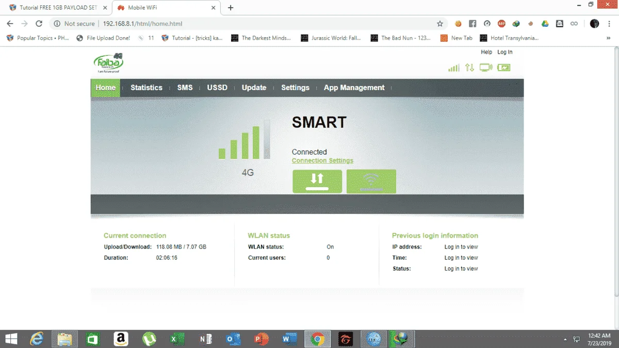This screenshot has width=619, height=348.
Task: Open the Chrome profile avatar
Action: point(594,24)
